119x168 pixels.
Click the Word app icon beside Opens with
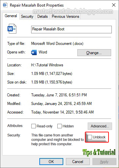pos(34,52)
